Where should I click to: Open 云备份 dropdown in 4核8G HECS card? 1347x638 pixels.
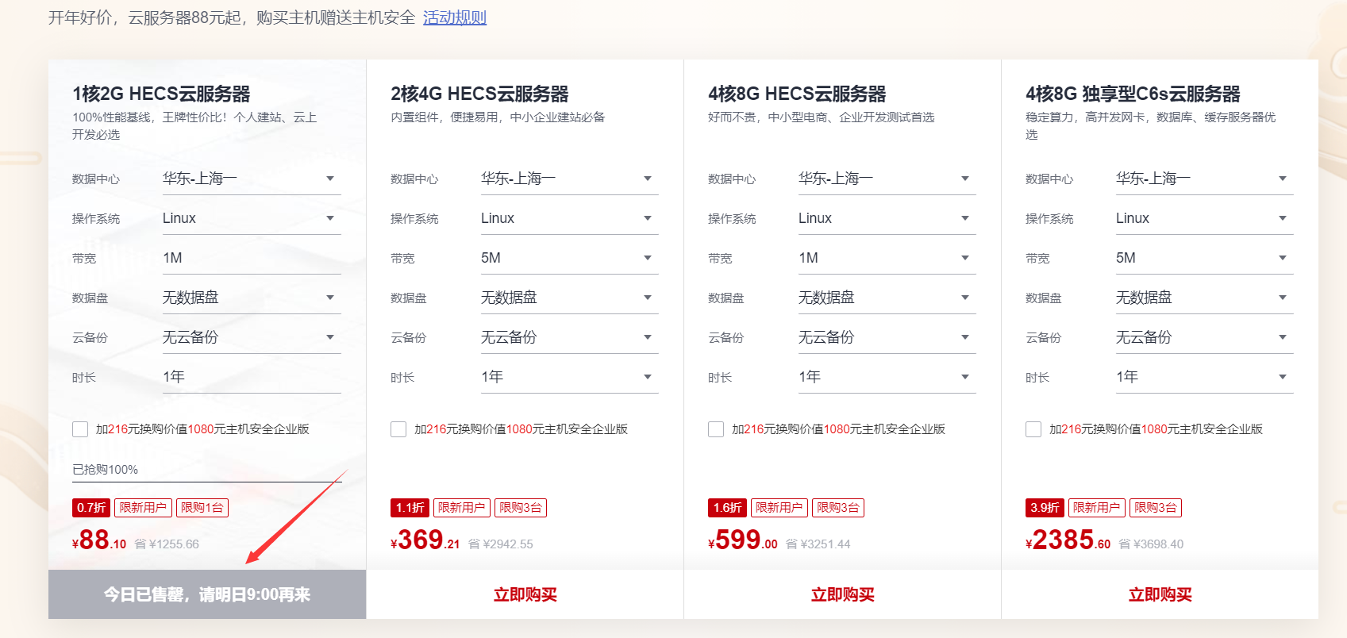887,337
